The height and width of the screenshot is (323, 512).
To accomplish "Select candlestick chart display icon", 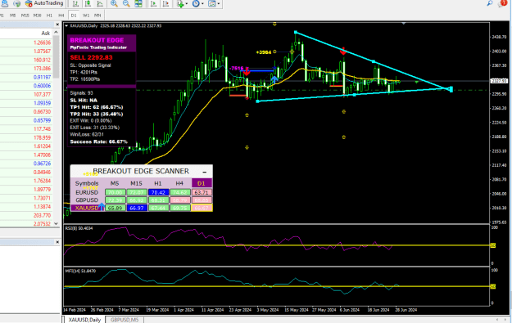I will click(x=88, y=3).
